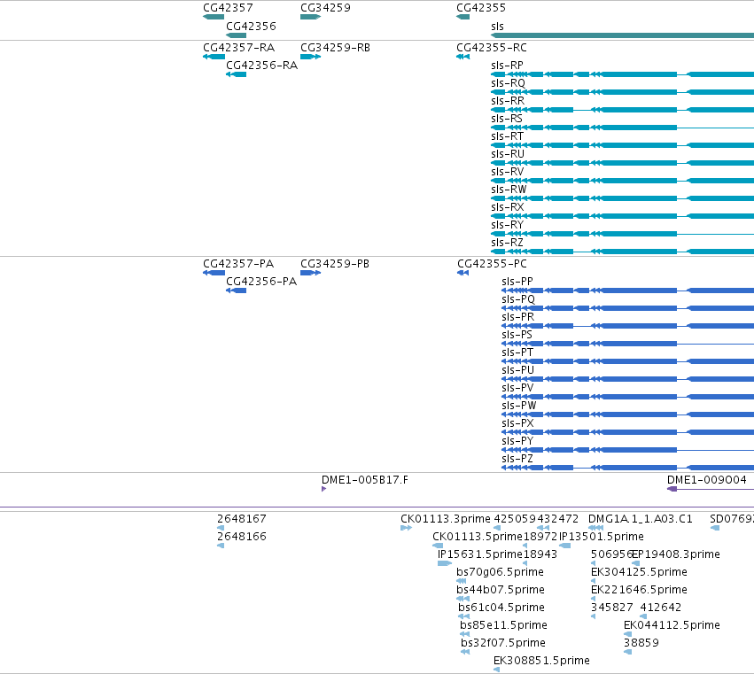Select the DME1-005B17.F feature

[x=323, y=489]
